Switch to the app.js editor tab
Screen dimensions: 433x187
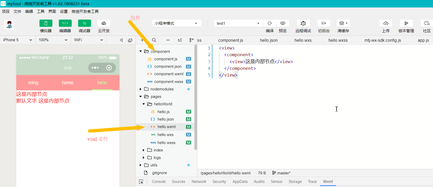[x=423, y=40]
